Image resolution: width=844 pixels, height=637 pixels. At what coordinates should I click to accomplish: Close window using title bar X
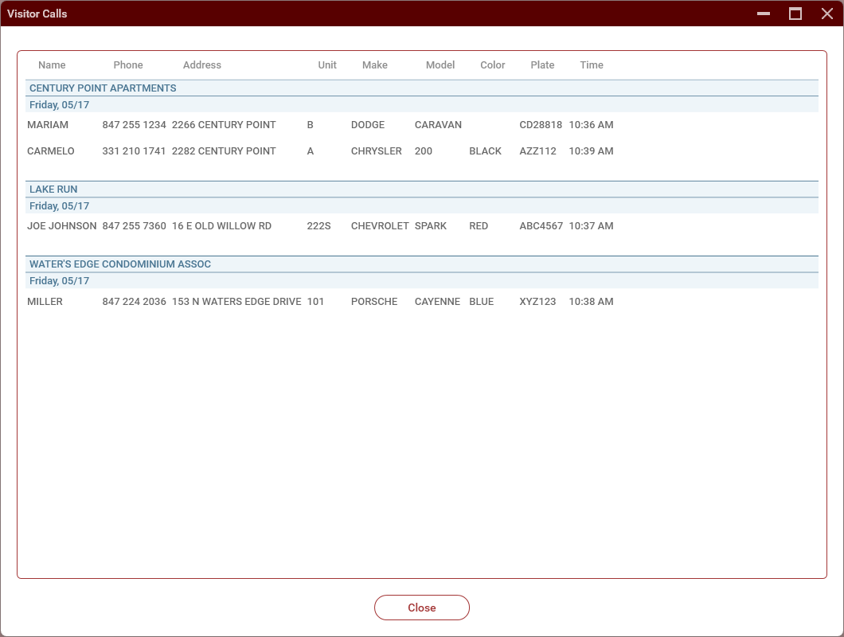826,14
